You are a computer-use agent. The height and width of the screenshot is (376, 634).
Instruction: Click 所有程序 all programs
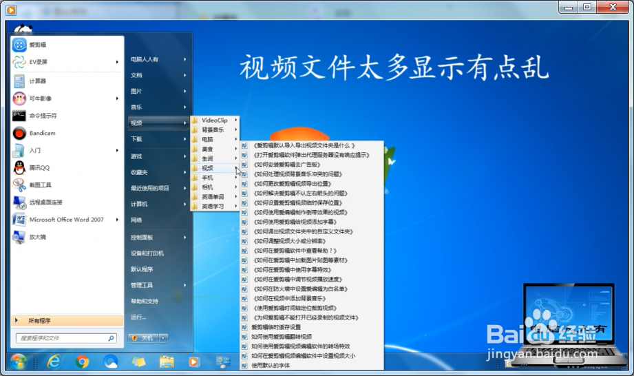(67, 321)
